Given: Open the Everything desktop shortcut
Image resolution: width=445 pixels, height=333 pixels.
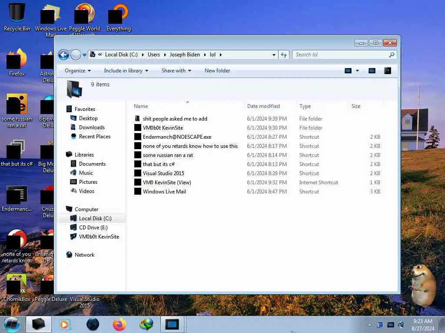Looking at the screenshot, I should [118, 17].
